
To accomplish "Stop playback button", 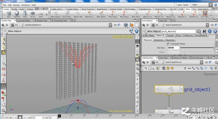I will tap(20, 117).
